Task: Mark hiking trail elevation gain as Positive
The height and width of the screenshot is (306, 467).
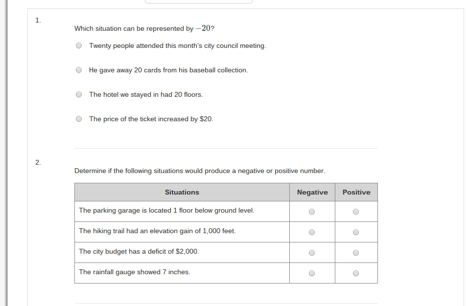Action: pos(355,232)
